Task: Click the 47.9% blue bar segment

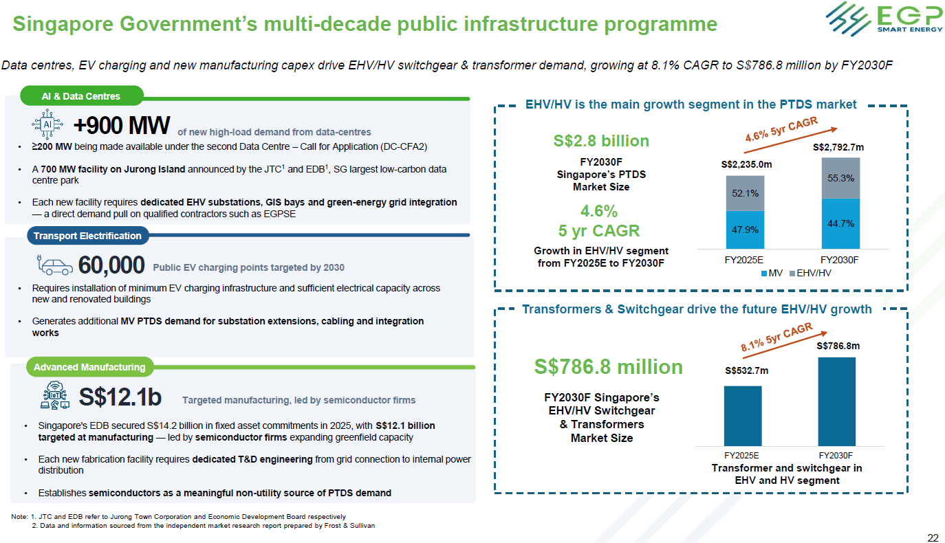Action: (745, 230)
